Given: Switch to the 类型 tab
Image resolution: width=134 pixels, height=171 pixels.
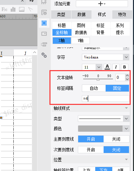Looking at the screenshot, I should click(61, 14).
